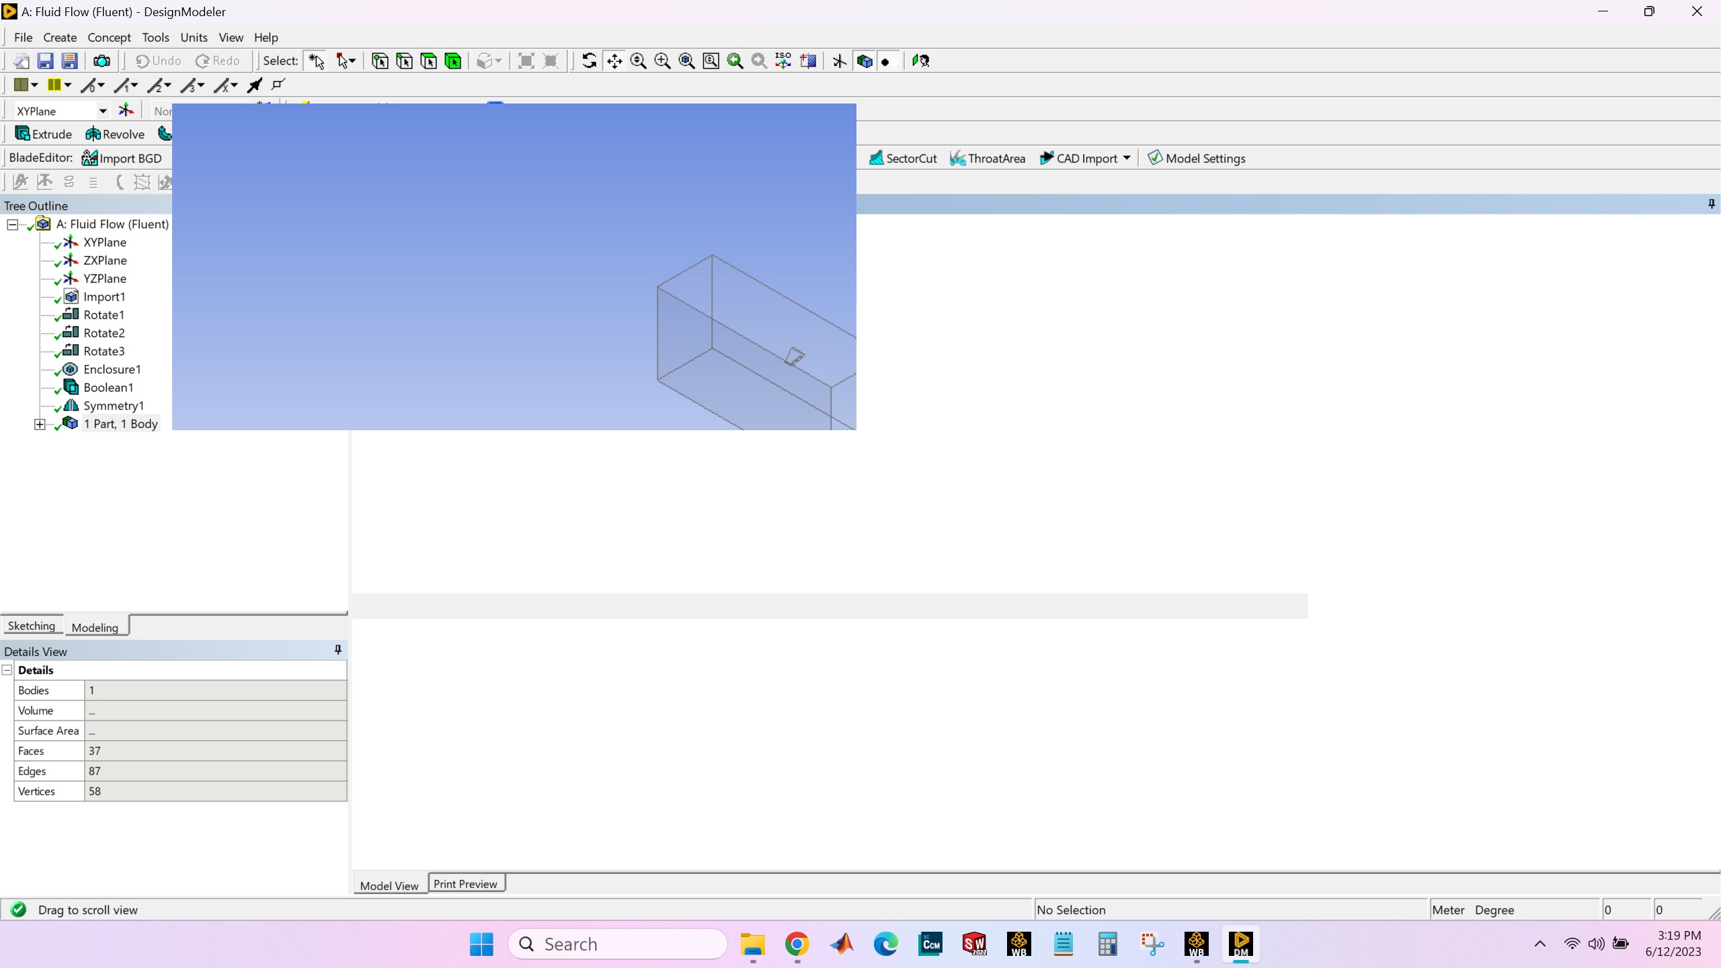This screenshot has width=1721, height=968.
Task: Enable body selection filter
Action: pyautogui.click(x=453, y=61)
